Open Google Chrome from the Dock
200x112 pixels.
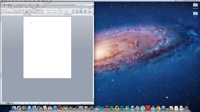pyautogui.click(x=158, y=108)
